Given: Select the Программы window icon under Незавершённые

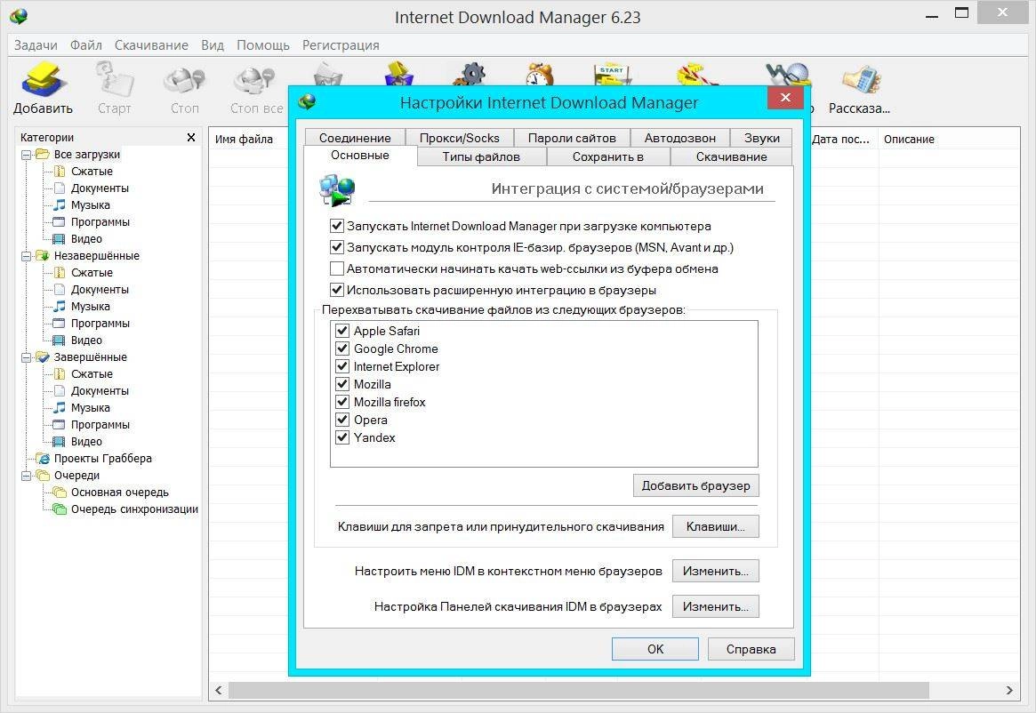Looking at the screenshot, I should (x=60, y=323).
